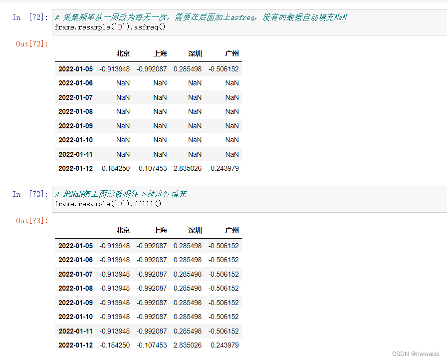This screenshot has width=447, height=361.
Task: Select index 2022-01-08 in Out[72] table
Action: click(x=75, y=111)
